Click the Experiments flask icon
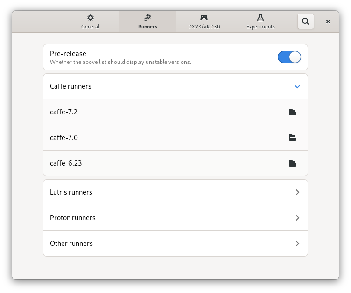351x293 pixels. [x=260, y=18]
